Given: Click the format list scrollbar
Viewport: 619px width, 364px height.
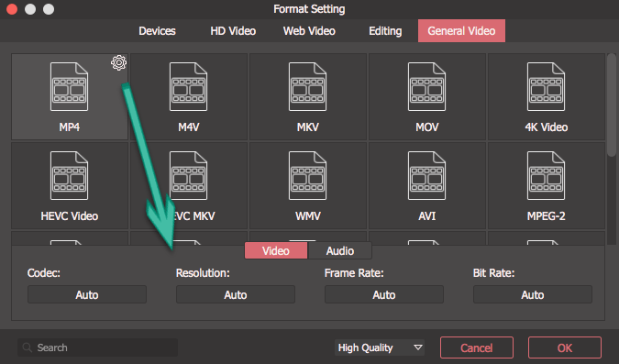Looking at the screenshot, I should pyautogui.click(x=612, y=105).
